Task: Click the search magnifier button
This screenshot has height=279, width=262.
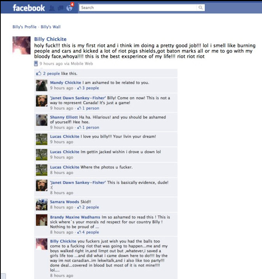Action: point(201,7)
